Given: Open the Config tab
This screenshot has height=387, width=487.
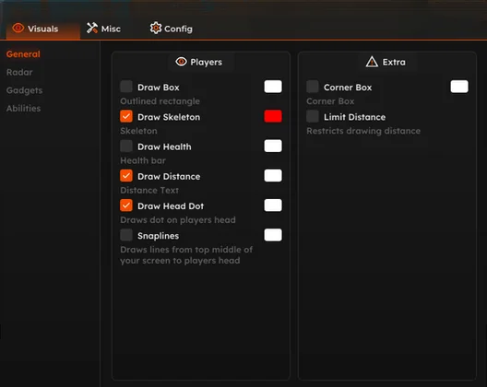Looking at the screenshot, I should [172, 29].
